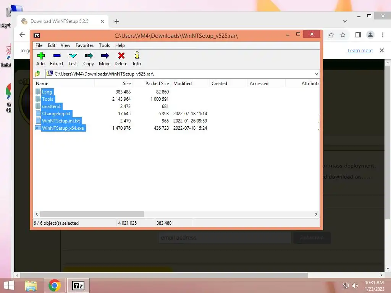
Task: Open Chrome's three-dot menu
Action: (383, 35)
